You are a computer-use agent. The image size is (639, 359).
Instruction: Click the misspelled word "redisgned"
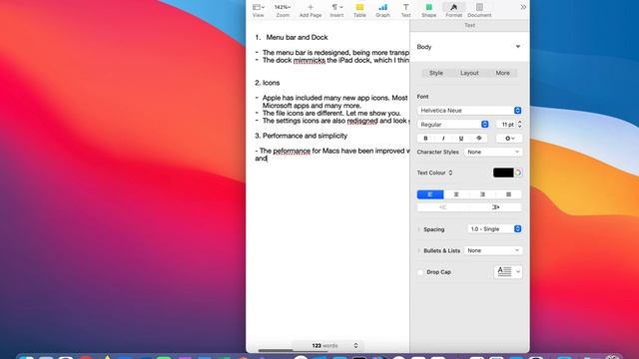coord(362,121)
